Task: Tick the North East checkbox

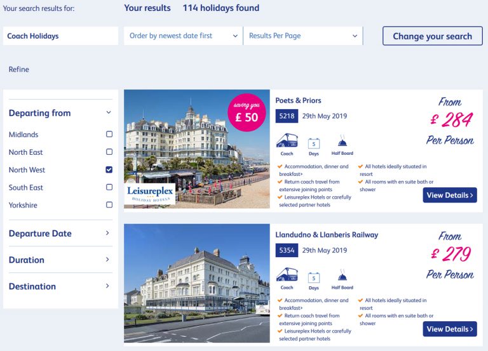Action: click(x=109, y=152)
